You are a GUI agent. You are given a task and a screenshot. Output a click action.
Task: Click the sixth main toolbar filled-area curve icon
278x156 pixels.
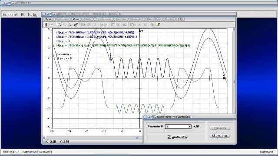tap(35, 15)
